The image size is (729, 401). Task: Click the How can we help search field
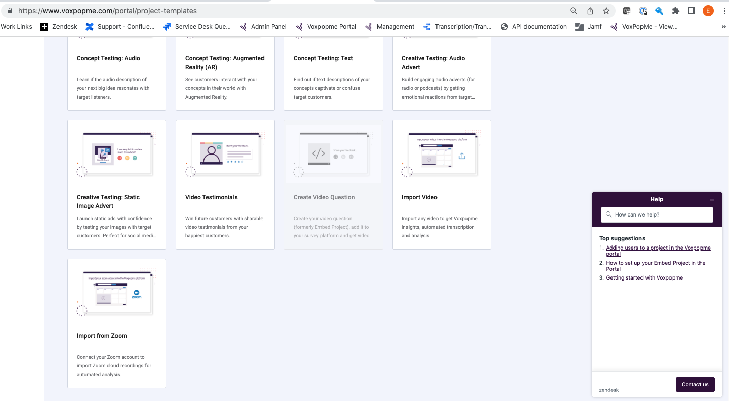(x=657, y=214)
